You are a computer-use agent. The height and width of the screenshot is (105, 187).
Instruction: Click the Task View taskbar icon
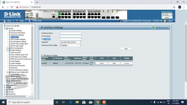click(63, 102)
